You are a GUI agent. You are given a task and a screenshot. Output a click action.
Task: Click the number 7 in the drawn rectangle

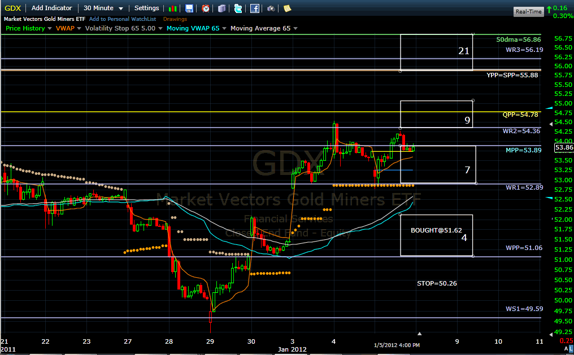467,170
